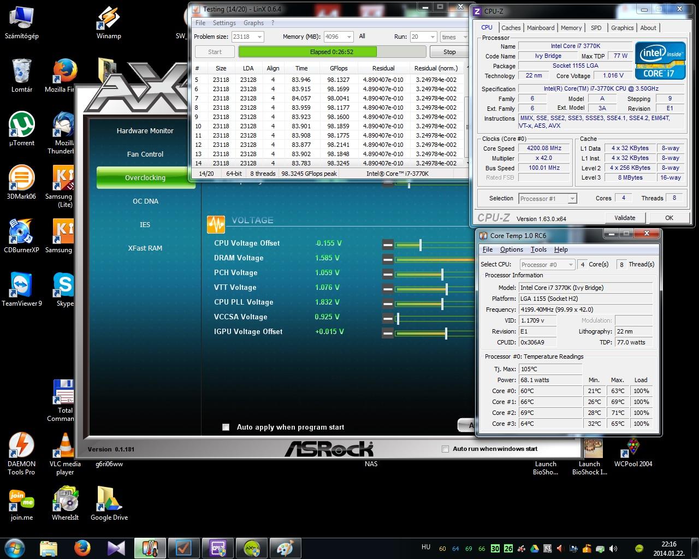Switch to the CPU-Z About tab
The height and width of the screenshot is (559, 699).
pyautogui.click(x=648, y=28)
